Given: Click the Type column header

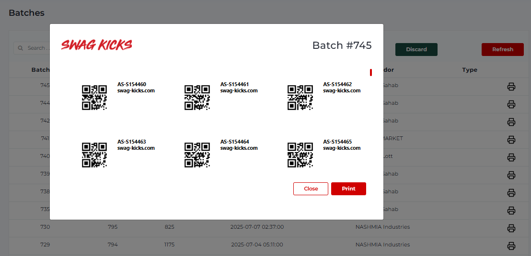Looking at the screenshot, I should (470, 70).
